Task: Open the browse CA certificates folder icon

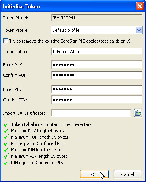Action: (x=138, y=113)
